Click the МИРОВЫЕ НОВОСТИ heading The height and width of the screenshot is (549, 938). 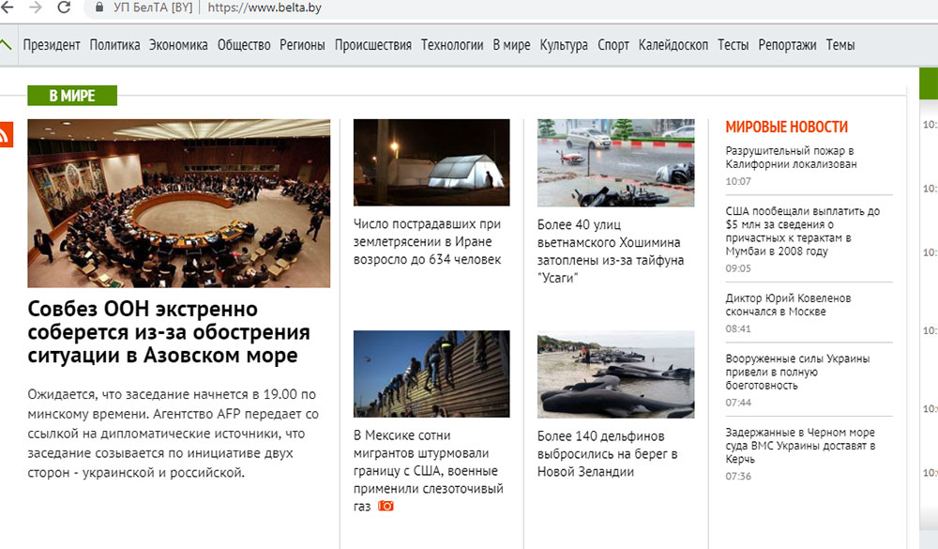pos(786,127)
